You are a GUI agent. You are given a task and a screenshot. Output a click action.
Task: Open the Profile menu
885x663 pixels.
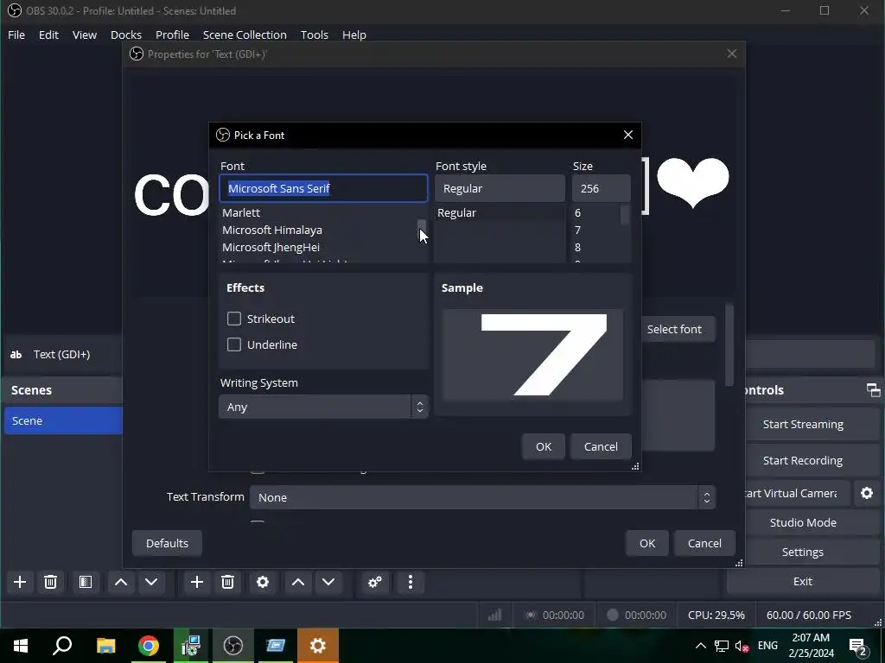[x=172, y=35]
